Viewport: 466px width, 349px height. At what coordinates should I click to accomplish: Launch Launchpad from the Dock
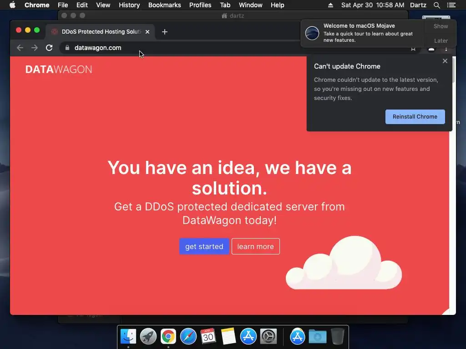pos(148,337)
